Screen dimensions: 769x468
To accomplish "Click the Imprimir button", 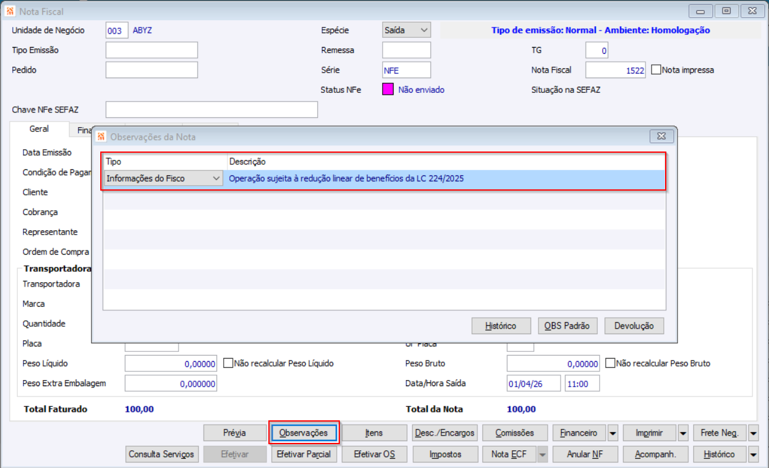I will [650, 433].
